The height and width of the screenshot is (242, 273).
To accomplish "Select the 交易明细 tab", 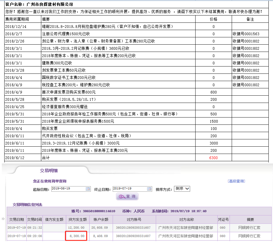I will point(49,171).
